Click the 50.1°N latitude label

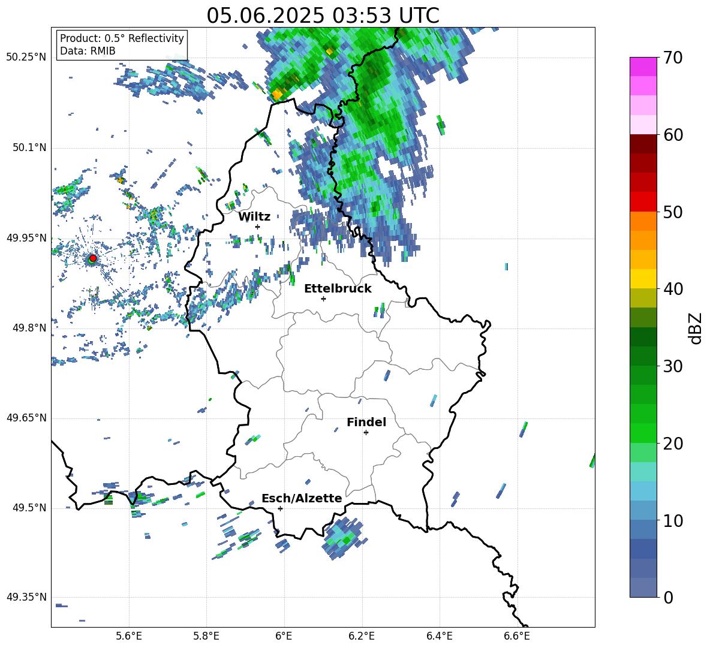tap(29, 147)
